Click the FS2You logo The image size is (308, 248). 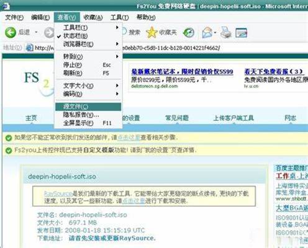pyautogui.click(x=38, y=82)
